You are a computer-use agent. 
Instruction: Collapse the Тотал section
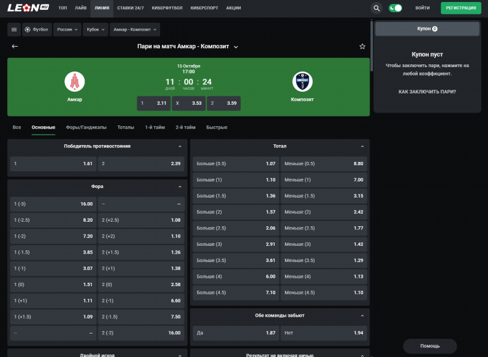click(x=362, y=146)
